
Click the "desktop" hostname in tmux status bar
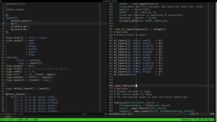tap(186, 120)
